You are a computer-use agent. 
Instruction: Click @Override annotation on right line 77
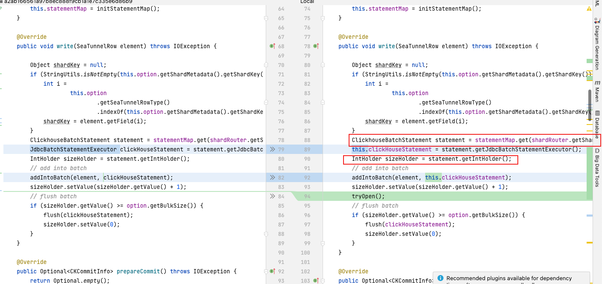coord(353,37)
